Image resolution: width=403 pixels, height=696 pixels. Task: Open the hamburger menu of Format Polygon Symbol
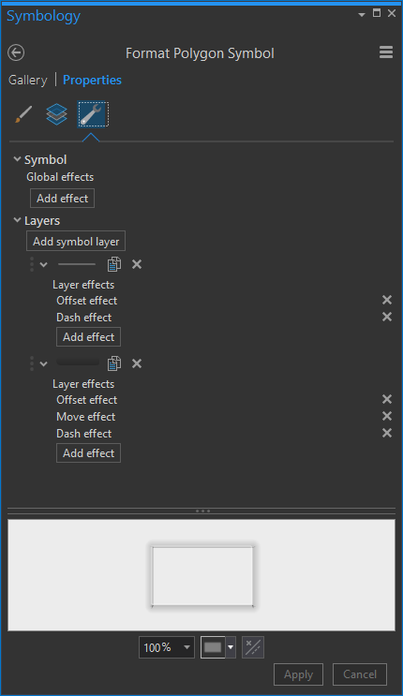pos(386,52)
